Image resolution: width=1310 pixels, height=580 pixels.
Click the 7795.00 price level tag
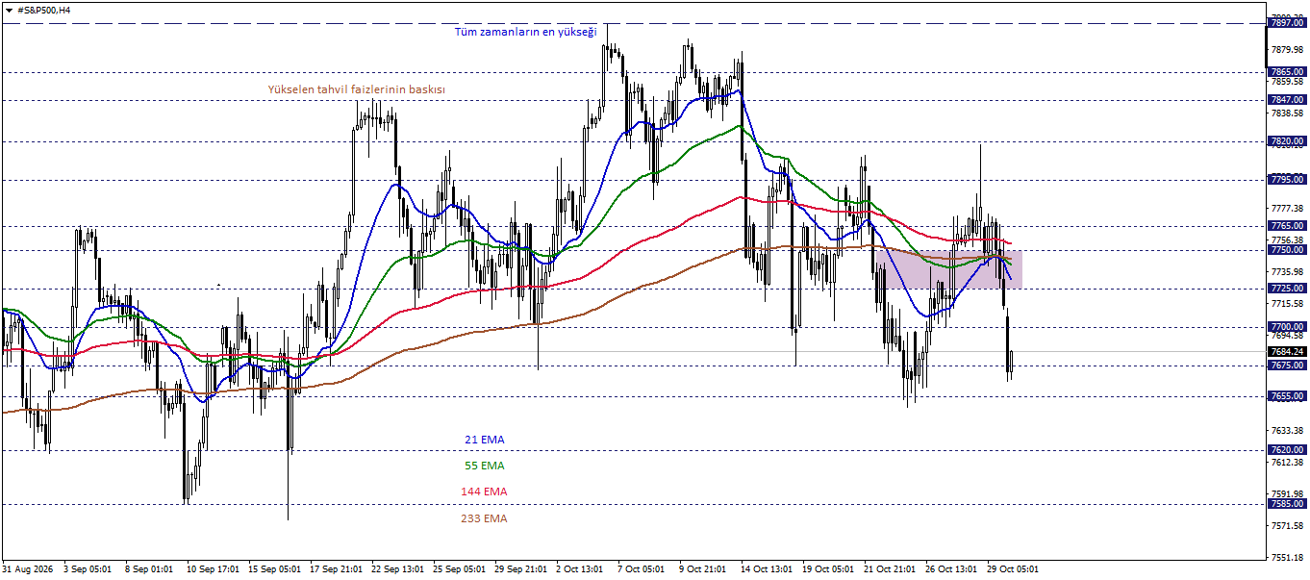coord(1287,179)
